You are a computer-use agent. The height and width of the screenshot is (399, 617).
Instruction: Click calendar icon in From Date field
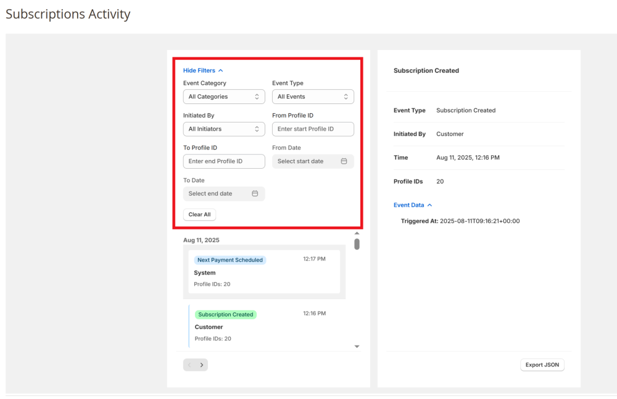tap(344, 161)
